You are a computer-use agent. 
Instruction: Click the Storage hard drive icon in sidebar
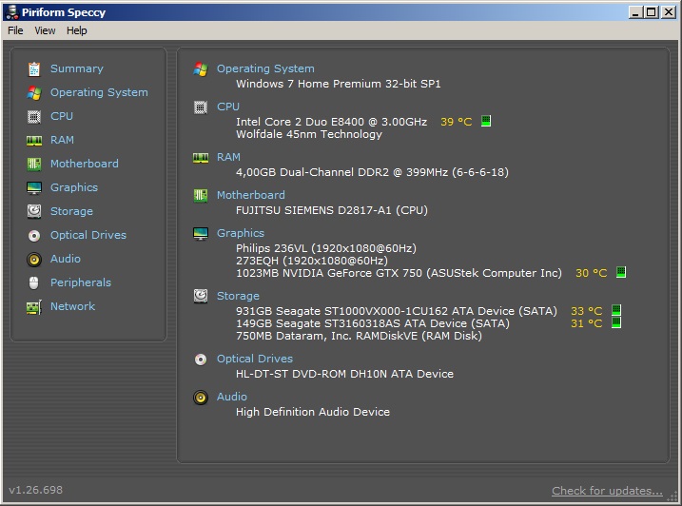pos(34,211)
